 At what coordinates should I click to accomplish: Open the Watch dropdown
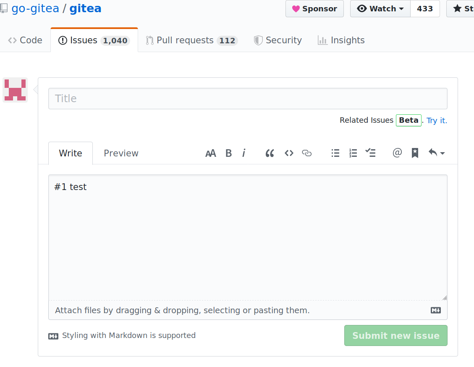pos(380,8)
